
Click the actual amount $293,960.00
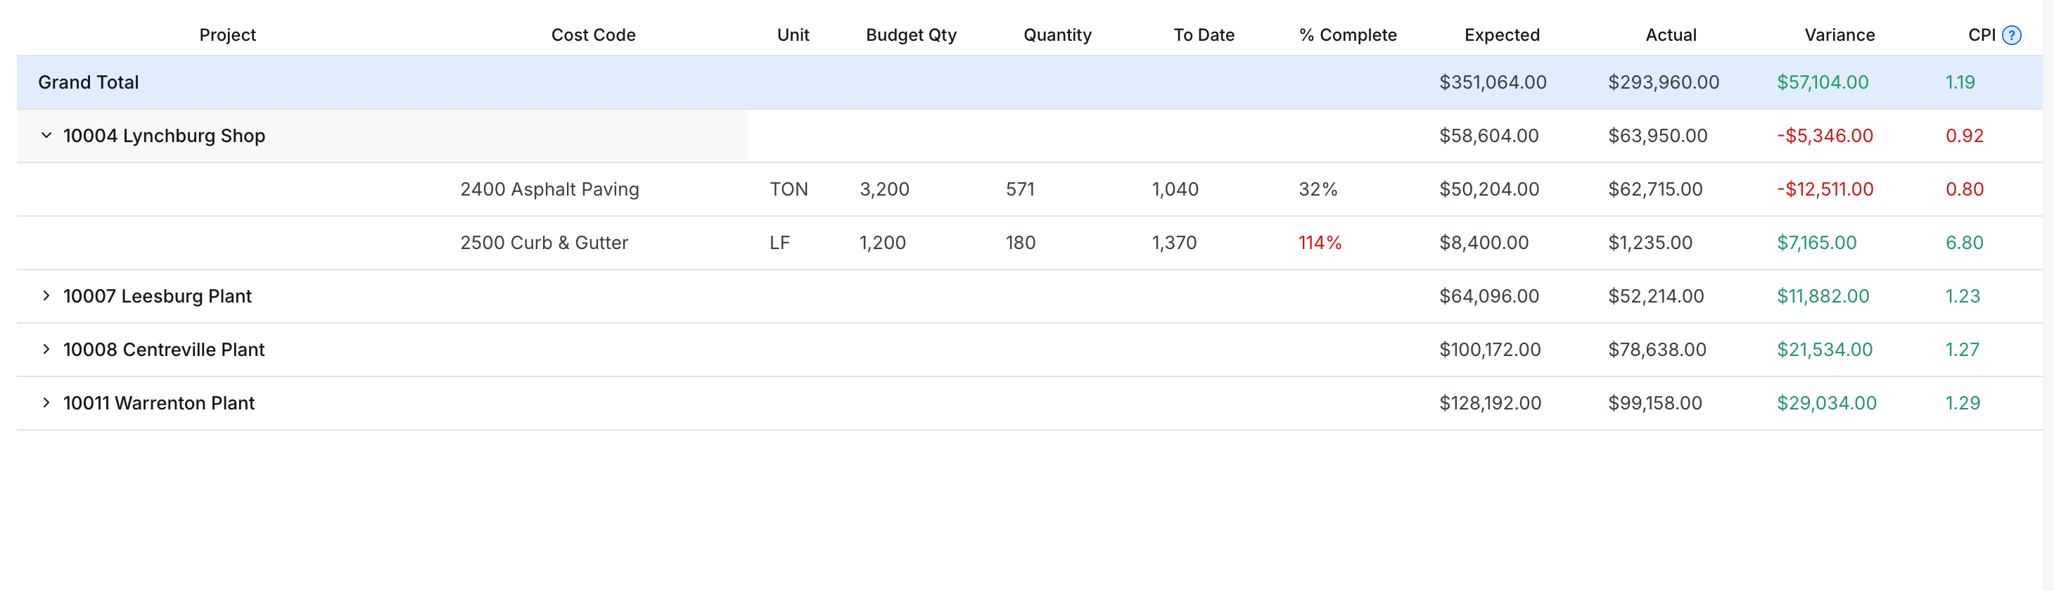tap(1664, 82)
